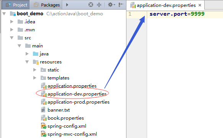Click the scroll from source crosshair icon
The image size is (223, 138).
click(x=91, y=5)
